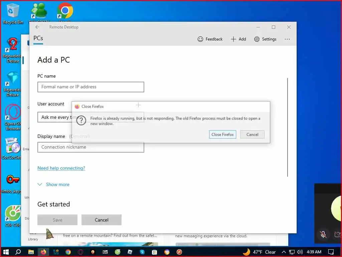Show hidden system tray icons

pyautogui.click(x=284, y=252)
